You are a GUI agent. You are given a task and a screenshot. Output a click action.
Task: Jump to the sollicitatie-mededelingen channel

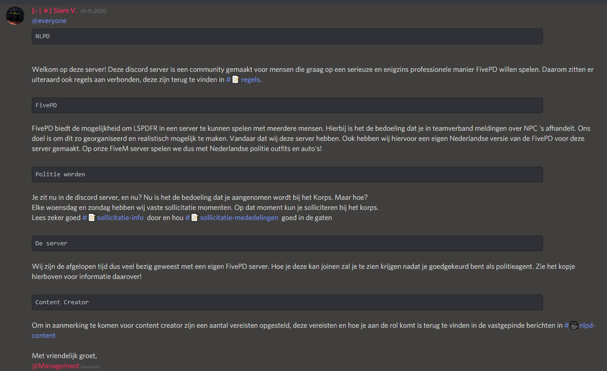click(239, 218)
